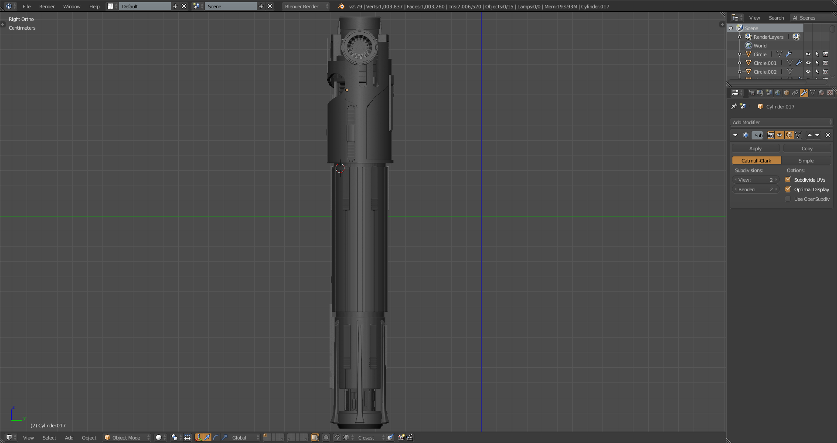Toggle snap during transform with the magnet
This screenshot has height=443, width=837.
(337, 437)
